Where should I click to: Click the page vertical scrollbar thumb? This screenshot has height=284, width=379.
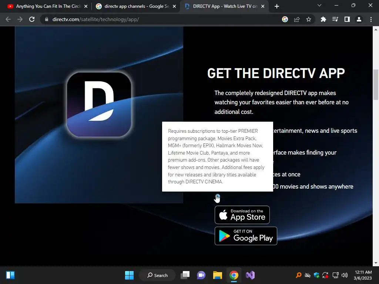coord(376,85)
